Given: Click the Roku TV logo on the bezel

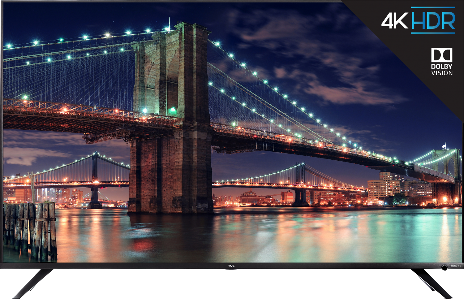Looking at the screenshot, I should coord(456,266).
